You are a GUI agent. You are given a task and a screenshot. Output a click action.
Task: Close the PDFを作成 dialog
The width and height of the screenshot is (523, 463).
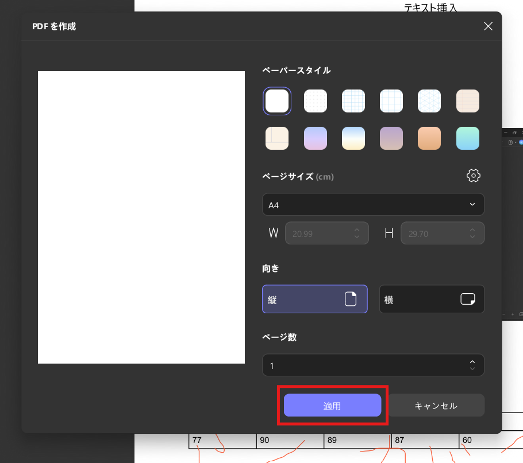tap(488, 26)
